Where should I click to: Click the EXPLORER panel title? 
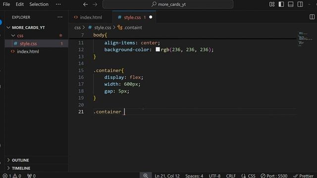pyautogui.click(x=21, y=17)
